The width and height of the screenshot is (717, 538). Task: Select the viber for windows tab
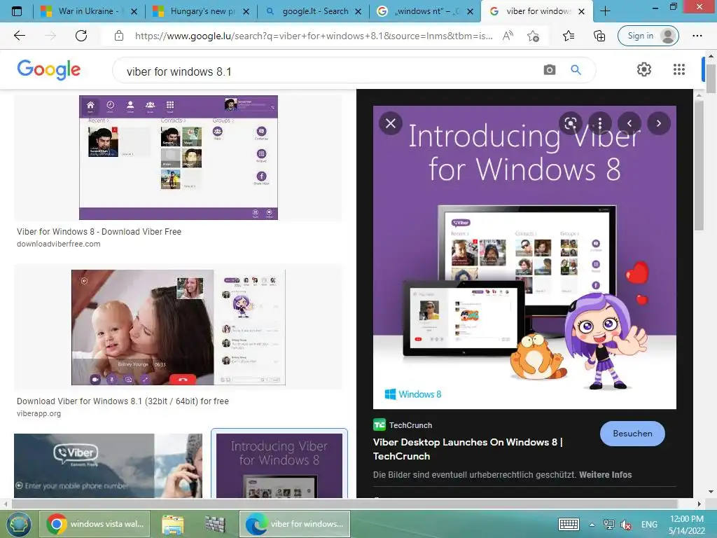(x=538, y=11)
